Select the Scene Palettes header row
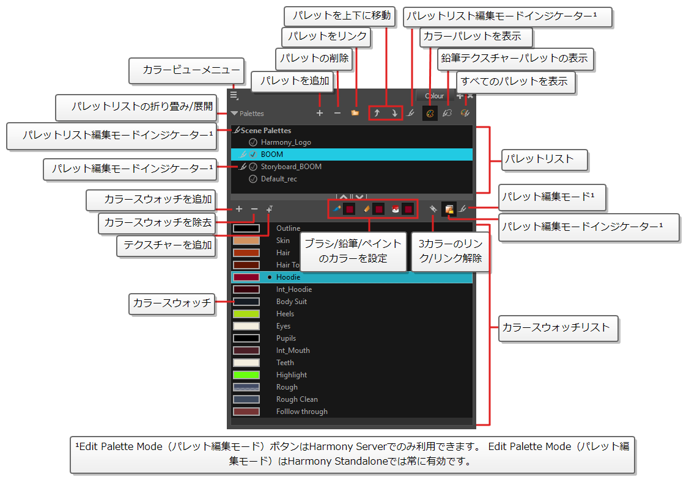This screenshot has height=483, width=689. pyautogui.click(x=352, y=130)
